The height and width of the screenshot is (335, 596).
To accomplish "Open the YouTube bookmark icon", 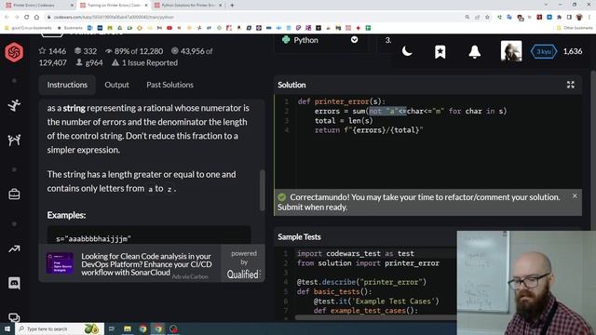I will (169, 28).
